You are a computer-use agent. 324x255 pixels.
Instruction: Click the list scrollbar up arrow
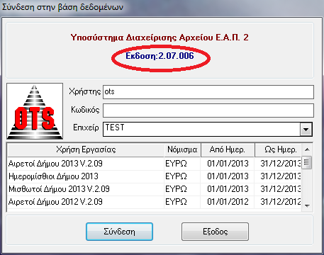tap(307, 149)
